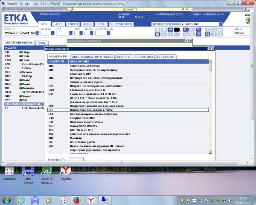Open the Yandex desktop shortcut
Image resolution: width=256 pixels, height=205 pixels.
coord(66,173)
